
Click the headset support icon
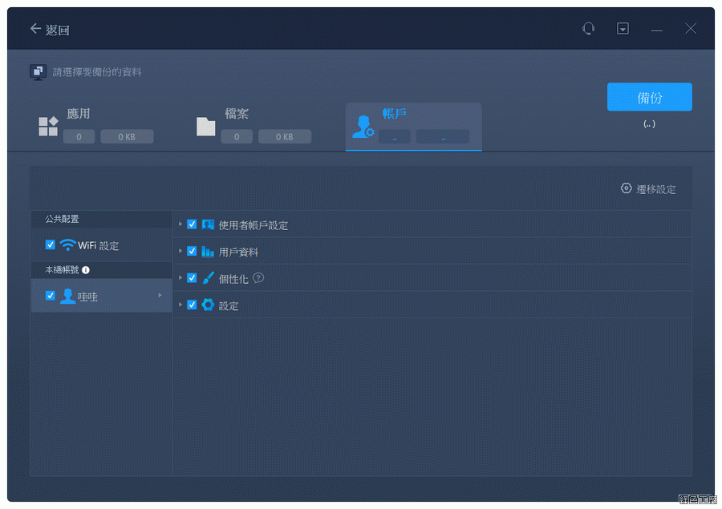click(x=589, y=29)
